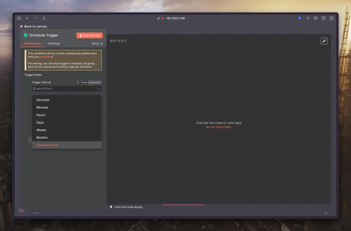Click the reader list icon in browser toolbar
The height and width of the screenshot is (231, 351).
pos(324,18)
